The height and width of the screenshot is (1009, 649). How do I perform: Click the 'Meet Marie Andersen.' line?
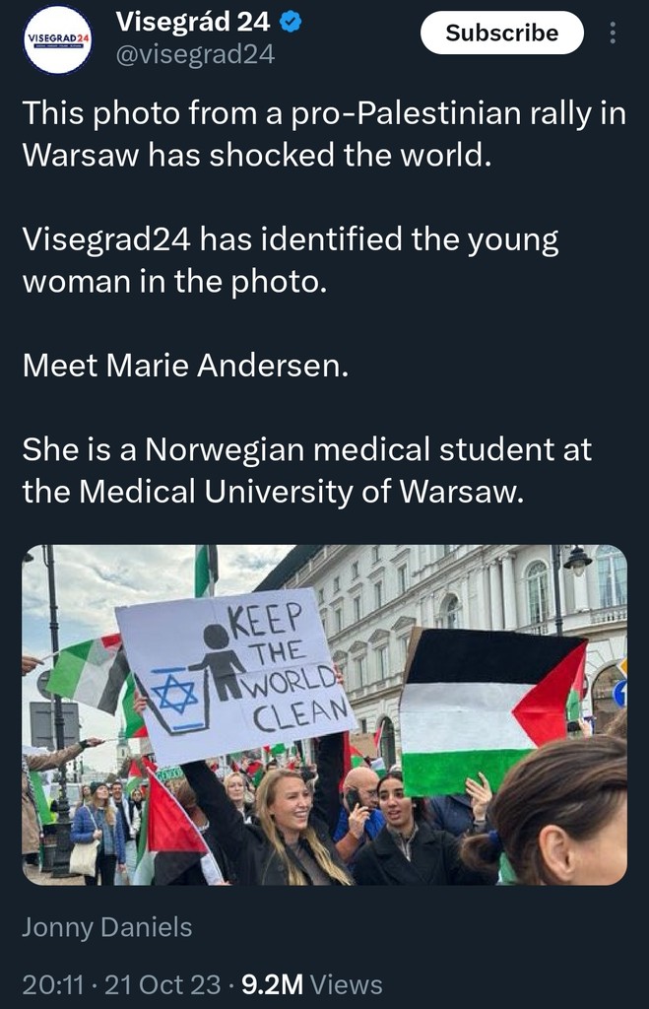coord(185,366)
